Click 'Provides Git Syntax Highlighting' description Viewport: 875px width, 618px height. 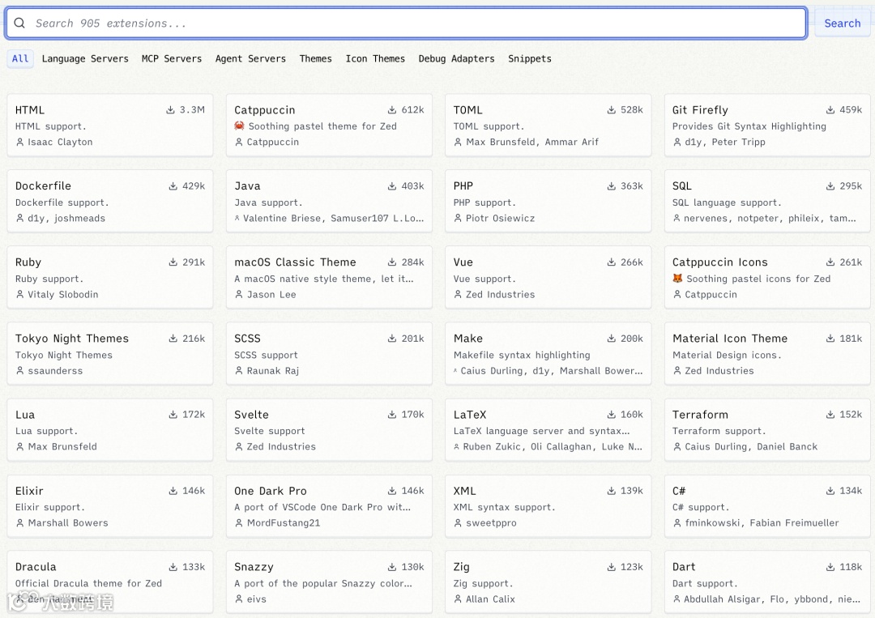(749, 126)
